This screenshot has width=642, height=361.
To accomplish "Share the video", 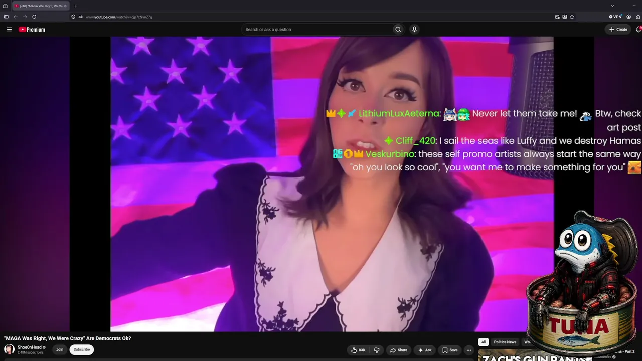I will click(x=399, y=350).
